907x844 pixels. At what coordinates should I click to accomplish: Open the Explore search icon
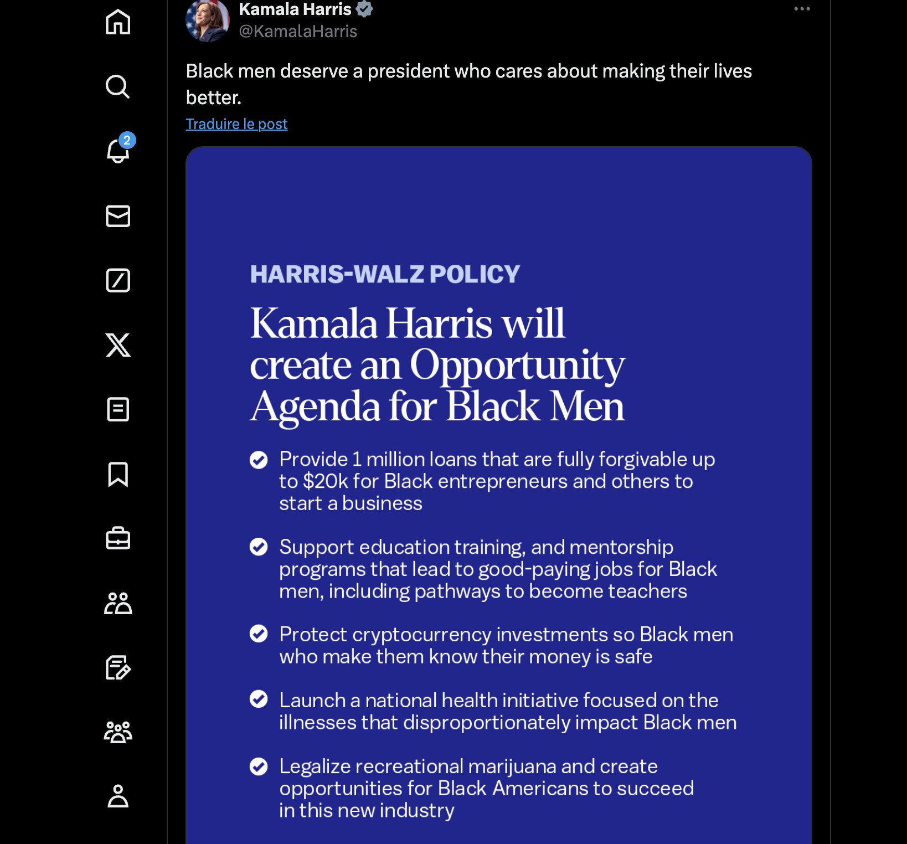tap(118, 86)
